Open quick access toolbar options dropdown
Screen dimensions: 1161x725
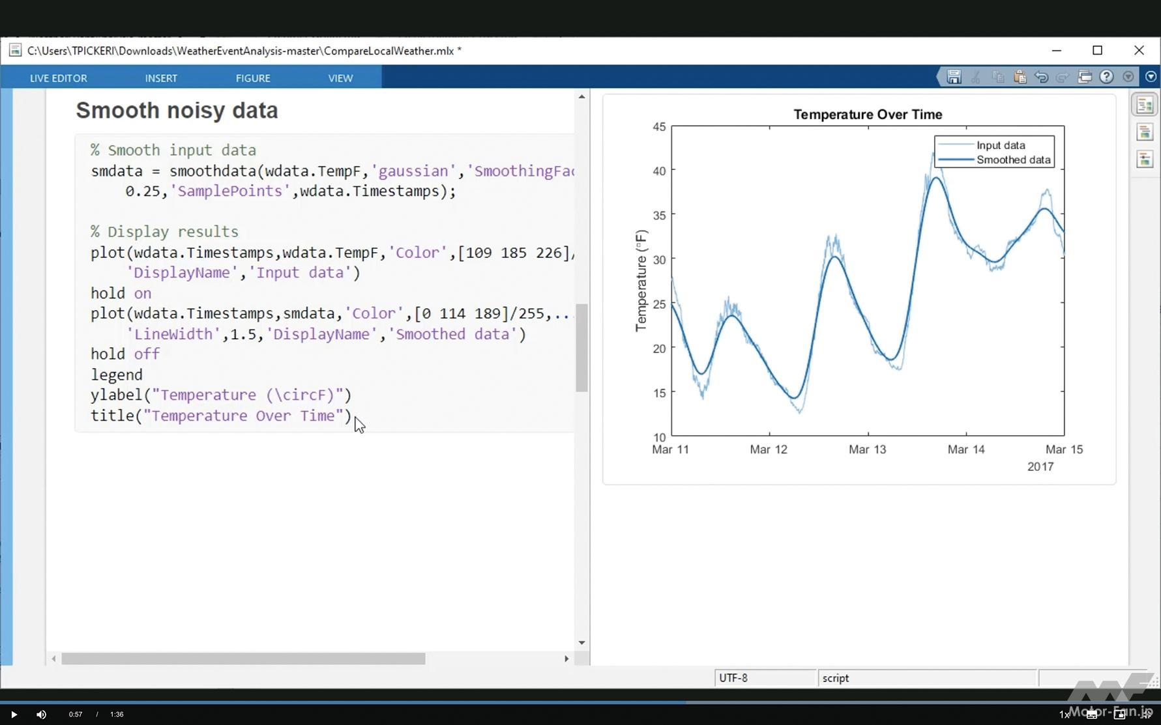click(1128, 77)
